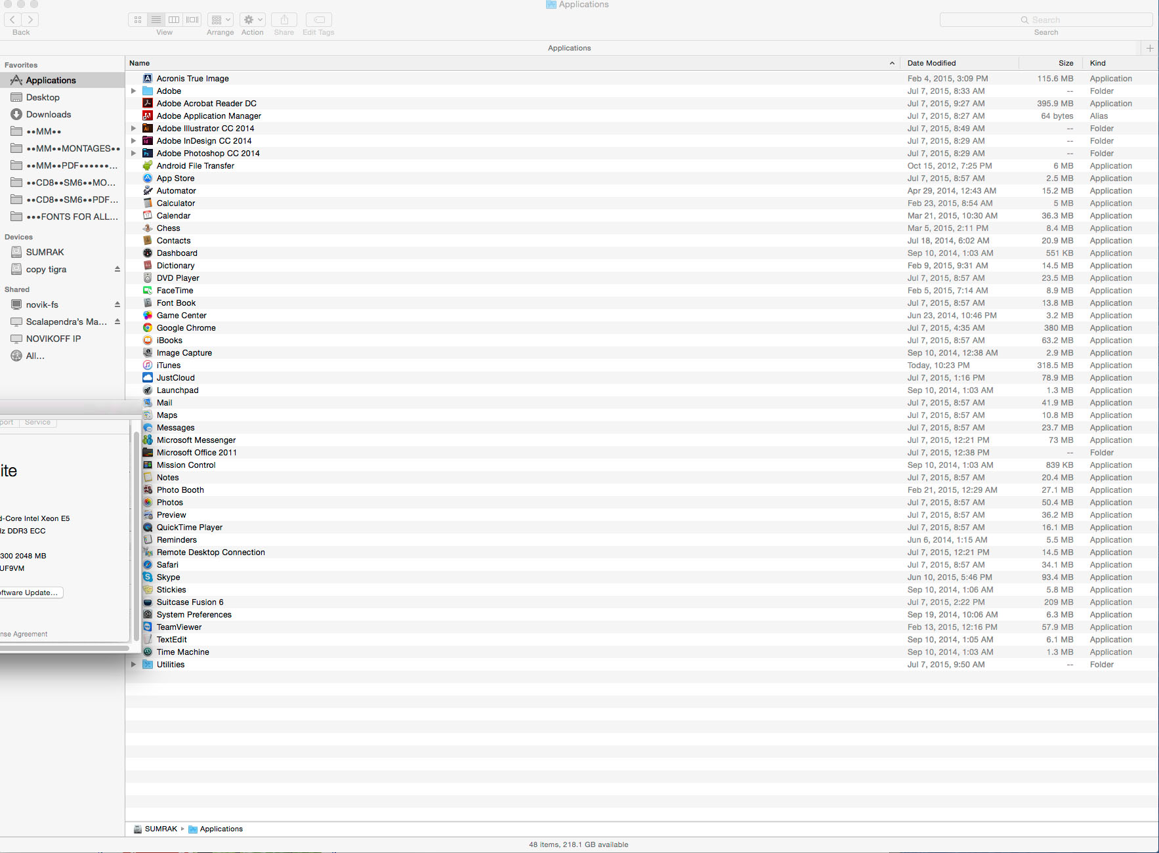This screenshot has width=1159, height=853.
Task: Eject the copy tigra volume
Action: (117, 269)
